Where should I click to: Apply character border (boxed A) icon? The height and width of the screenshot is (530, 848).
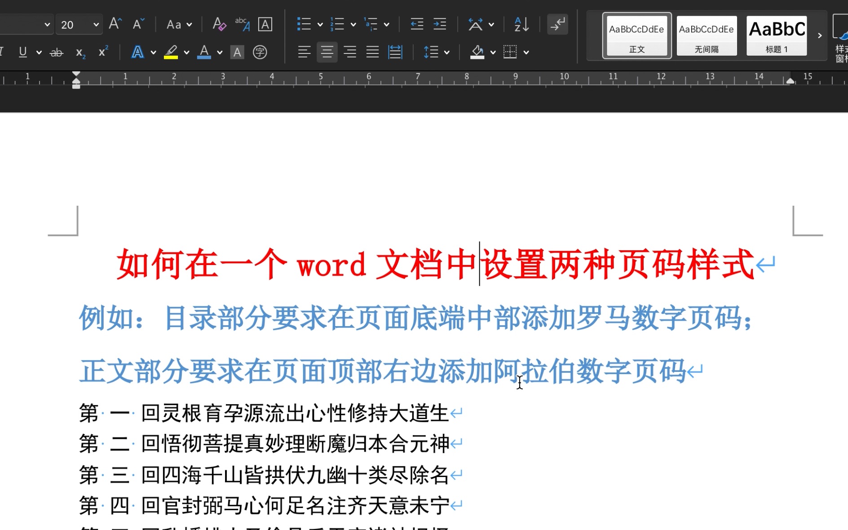click(265, 24)
